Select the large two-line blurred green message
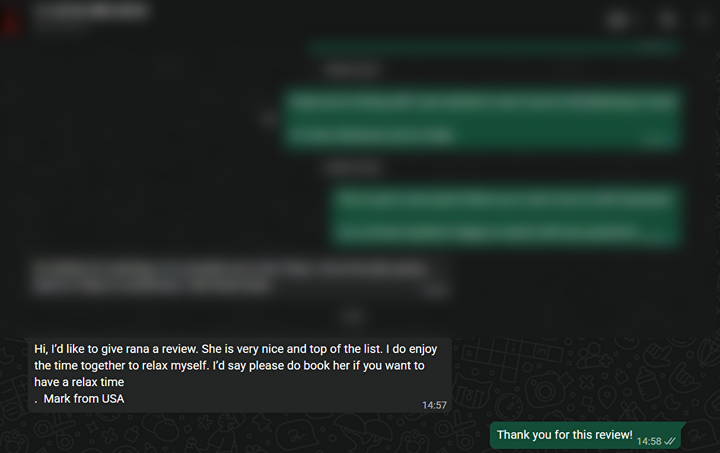This screenshot has height=453, width=720. click(x=482, y=119)
